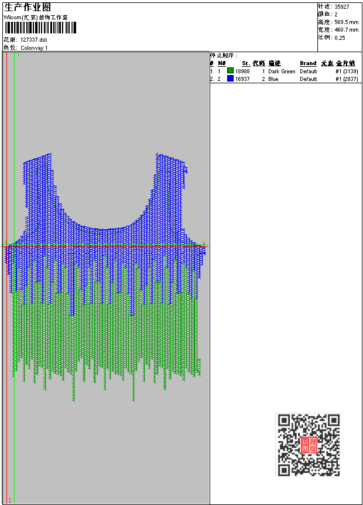This screenshot has width=363, height=505.
Task: Click the Brand column header
Action: click(x=308, y=63)
